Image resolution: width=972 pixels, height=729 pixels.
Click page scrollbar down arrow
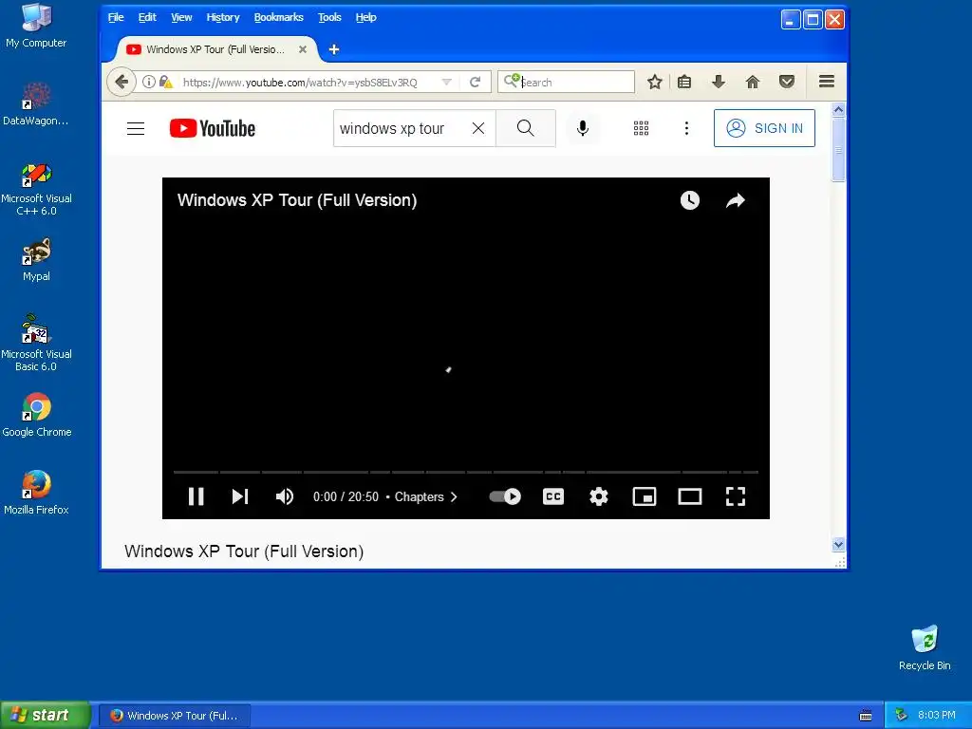(x=838, y=545)
